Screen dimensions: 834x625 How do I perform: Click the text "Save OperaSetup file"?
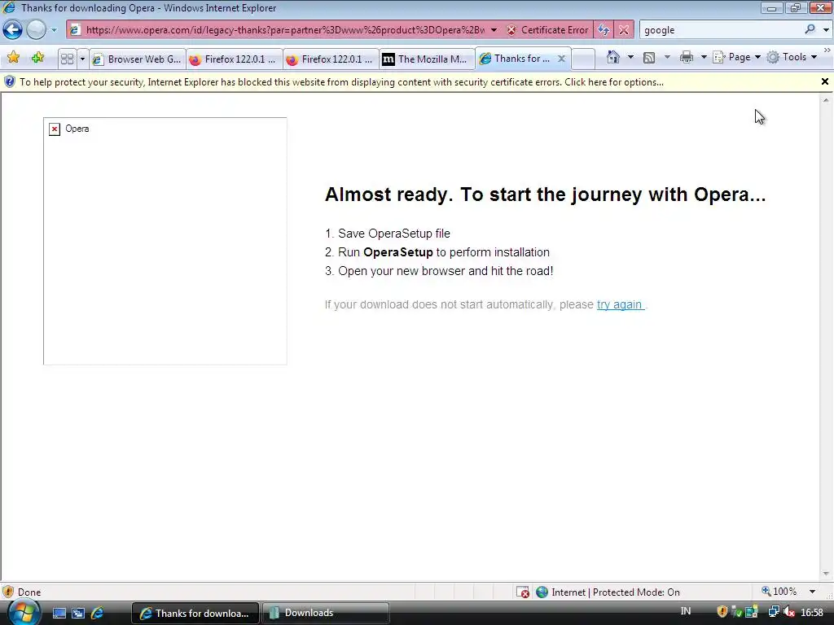[394, 234]
